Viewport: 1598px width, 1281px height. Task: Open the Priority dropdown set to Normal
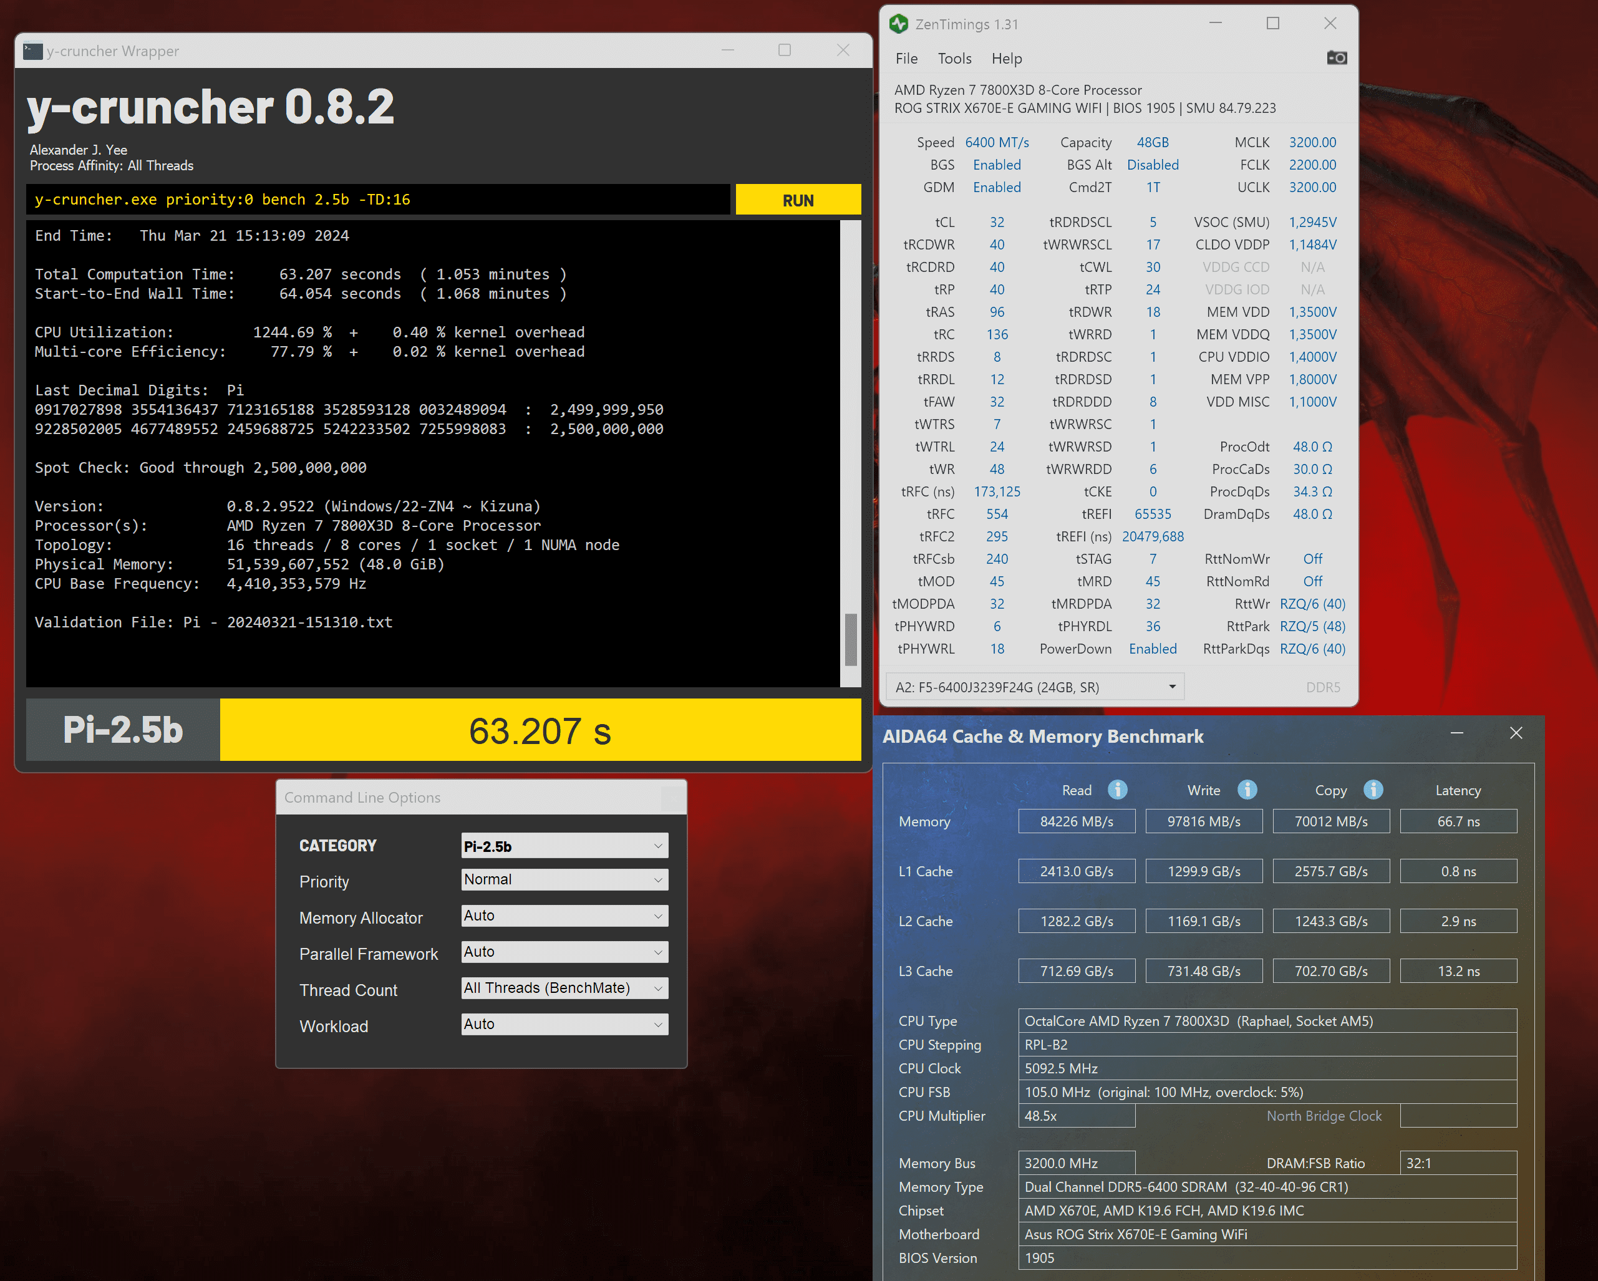pos(564,879)
